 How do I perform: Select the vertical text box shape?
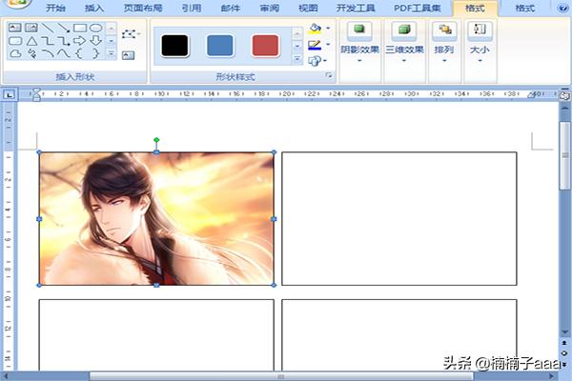click(x=31, y=28)
